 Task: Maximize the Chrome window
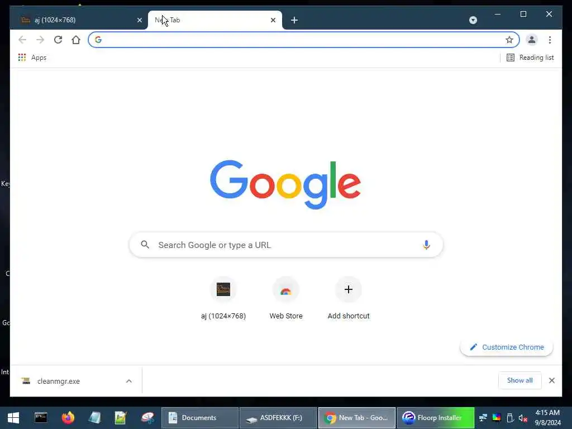[x=523, y=14]
